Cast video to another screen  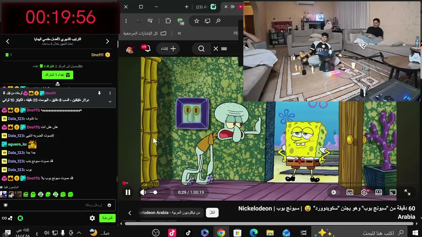pyautogui.click(x=393, y=193)
